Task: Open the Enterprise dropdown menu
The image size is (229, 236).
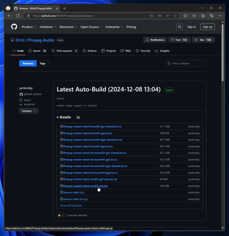Action: pos(114,27)
